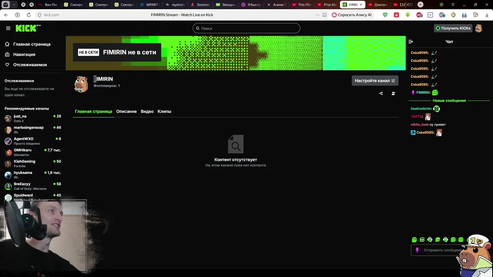Click the 17 tab counter icon
This screenshot has width=493, height=277.
click(6, 5)
